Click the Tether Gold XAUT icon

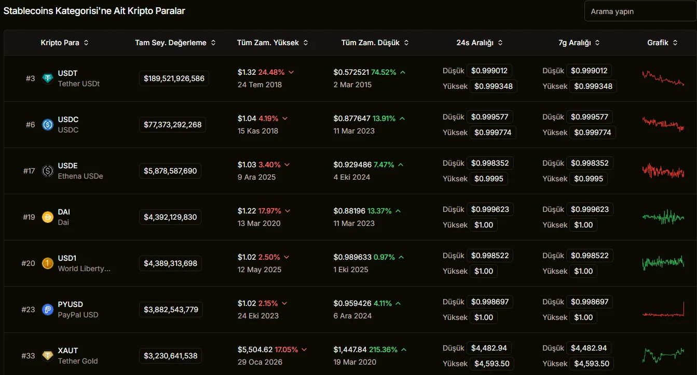point(48,356)
